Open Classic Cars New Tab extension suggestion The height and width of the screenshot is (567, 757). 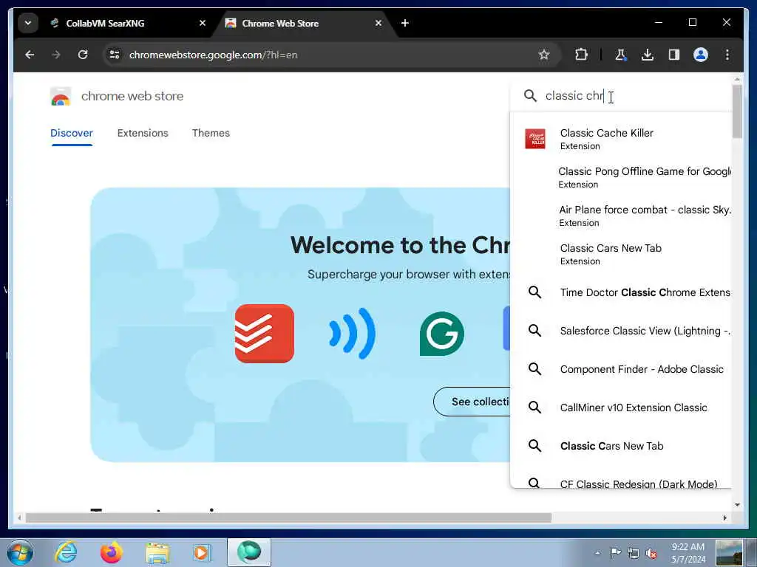[x=621, y=254]
